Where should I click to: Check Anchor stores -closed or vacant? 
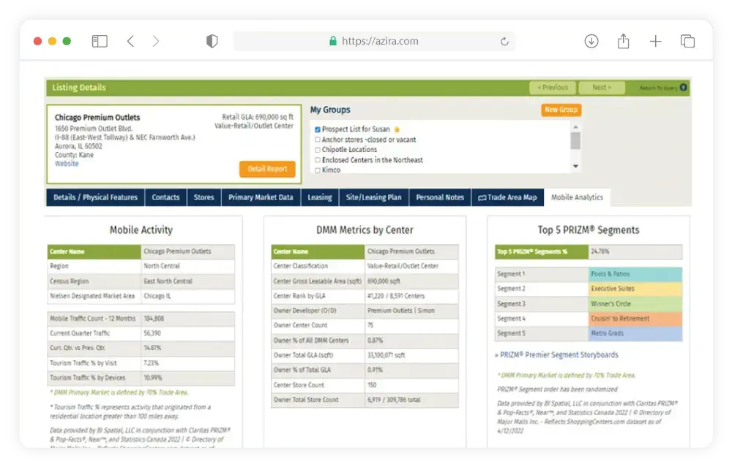click(x=318, y=140)
